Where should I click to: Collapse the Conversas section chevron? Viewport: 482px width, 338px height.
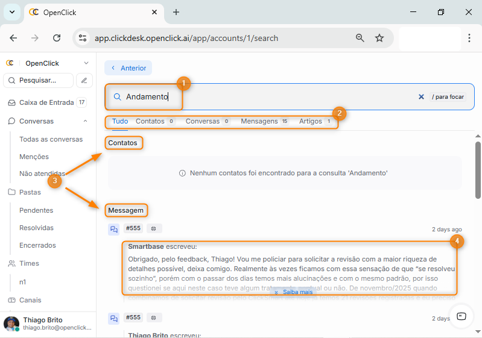point(86,121)
